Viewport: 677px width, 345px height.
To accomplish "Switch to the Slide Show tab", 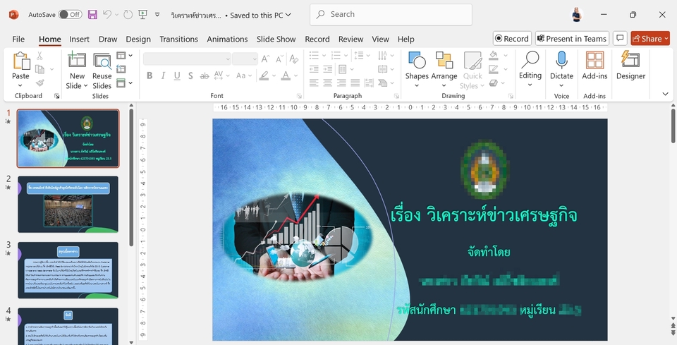I will pos(276,39).
